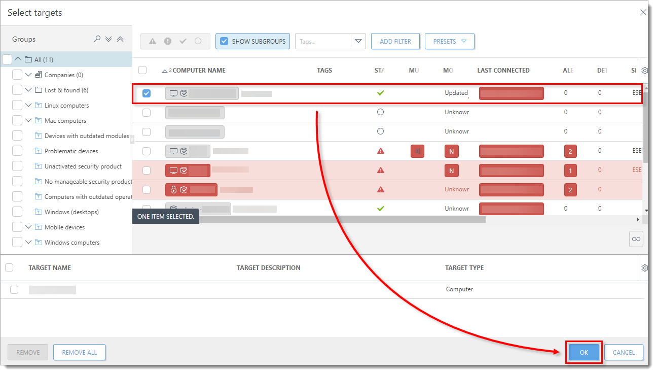Expand all groups with double-down chevron

coord(108,39)
